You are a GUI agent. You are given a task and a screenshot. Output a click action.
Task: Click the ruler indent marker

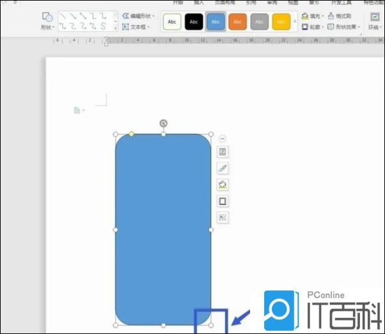tap(106, 41)
